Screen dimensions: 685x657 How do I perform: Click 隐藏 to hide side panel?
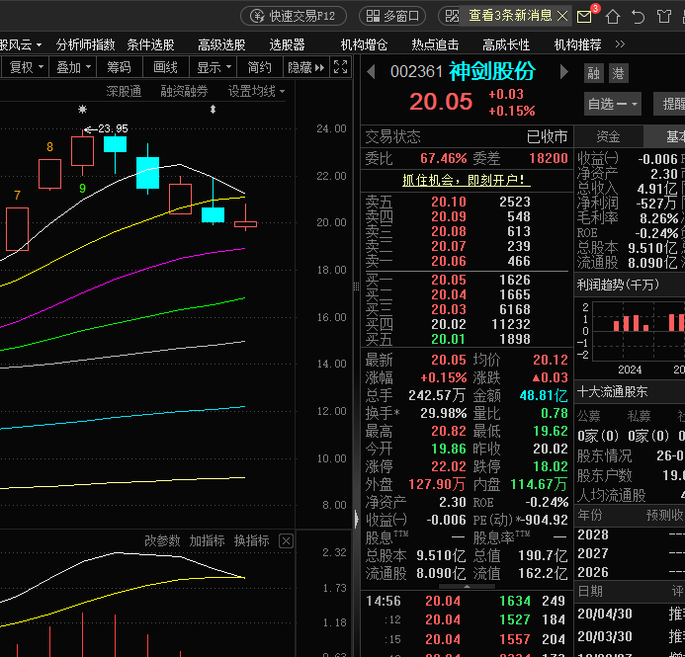tap(305, 67)
